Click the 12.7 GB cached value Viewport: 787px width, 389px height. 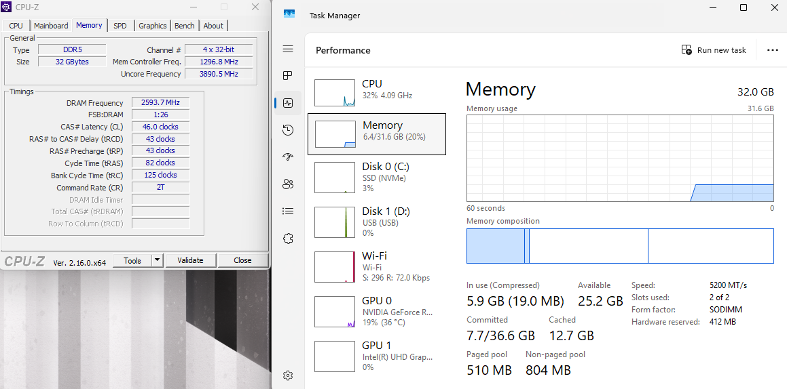pyautogui.click(x=571, y=335)
